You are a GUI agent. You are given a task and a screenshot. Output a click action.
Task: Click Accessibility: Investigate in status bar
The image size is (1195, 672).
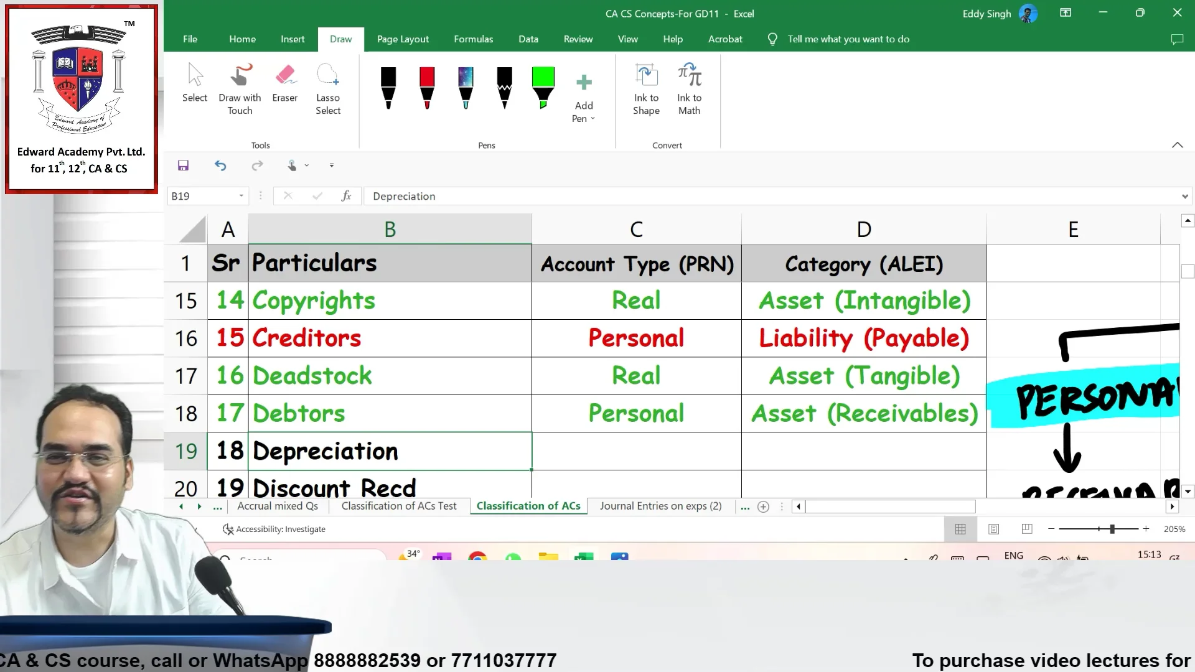click(x=274, y=529)
